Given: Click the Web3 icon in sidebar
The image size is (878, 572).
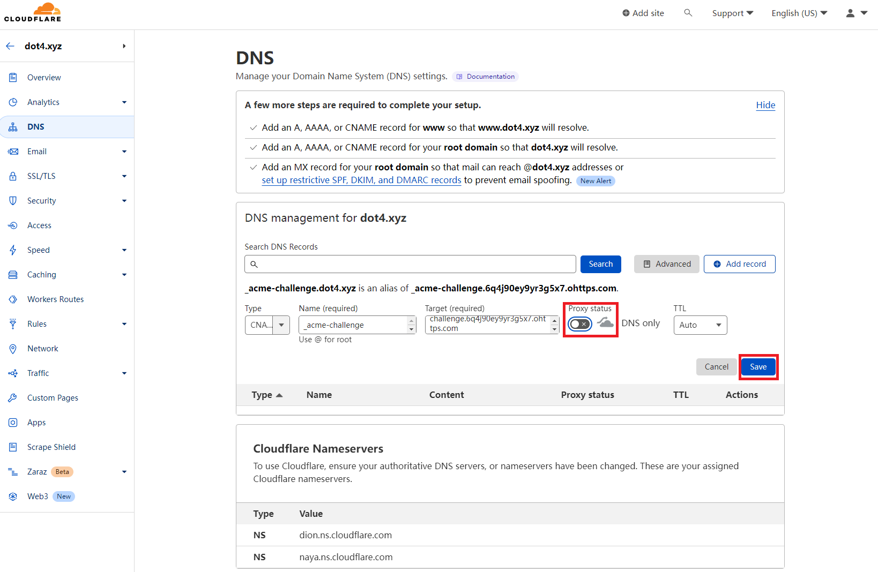Looking at the screenshot, I should coord(13,496).
